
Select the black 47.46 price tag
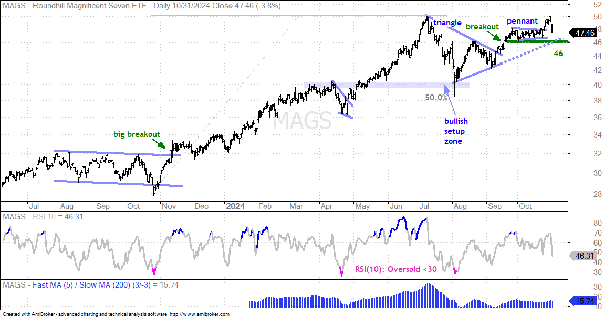tap(583, 33)
